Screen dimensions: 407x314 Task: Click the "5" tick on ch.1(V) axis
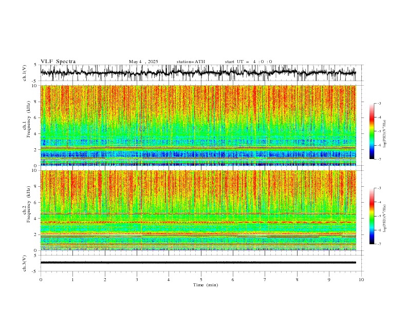(x=35, y=65)
